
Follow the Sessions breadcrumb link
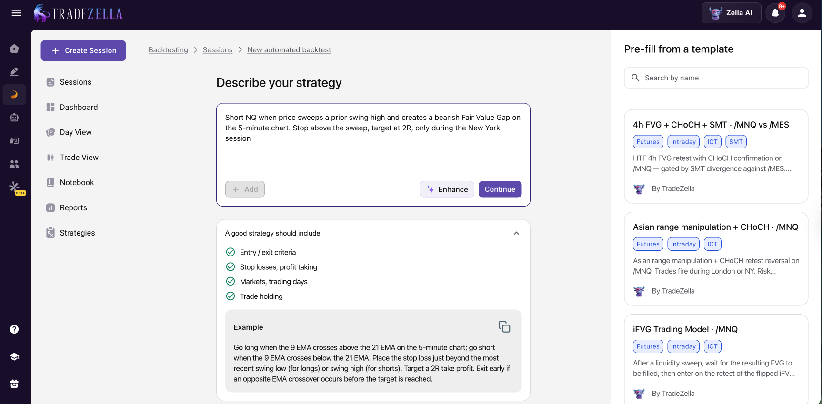click(218, 50)
